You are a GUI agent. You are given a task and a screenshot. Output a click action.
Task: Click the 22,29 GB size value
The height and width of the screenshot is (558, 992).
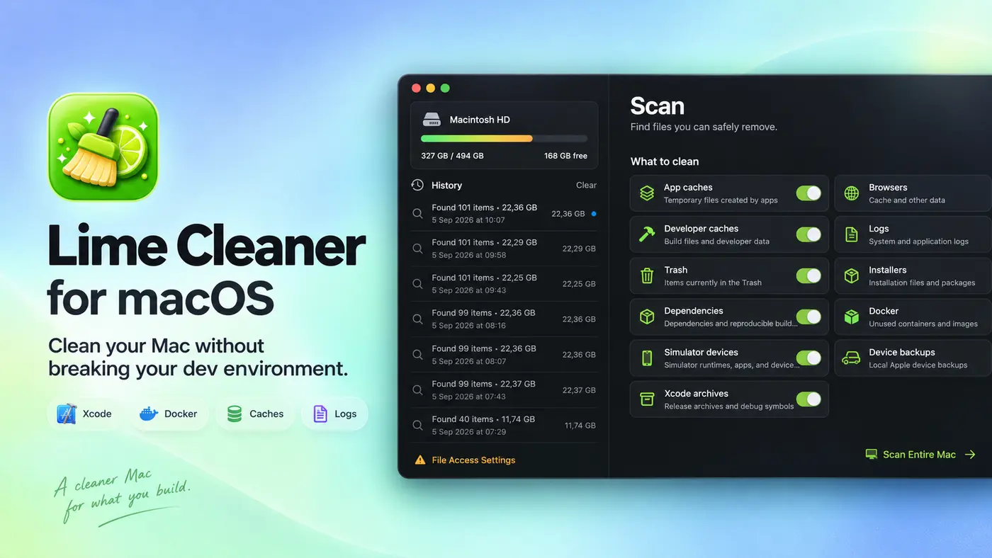tap(579, 249)
